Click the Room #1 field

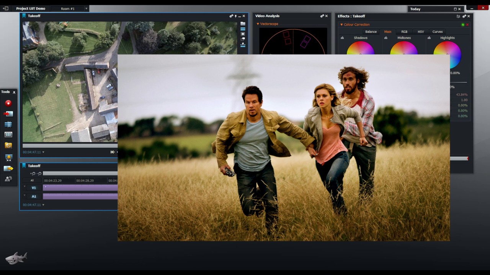click(67, 8)
